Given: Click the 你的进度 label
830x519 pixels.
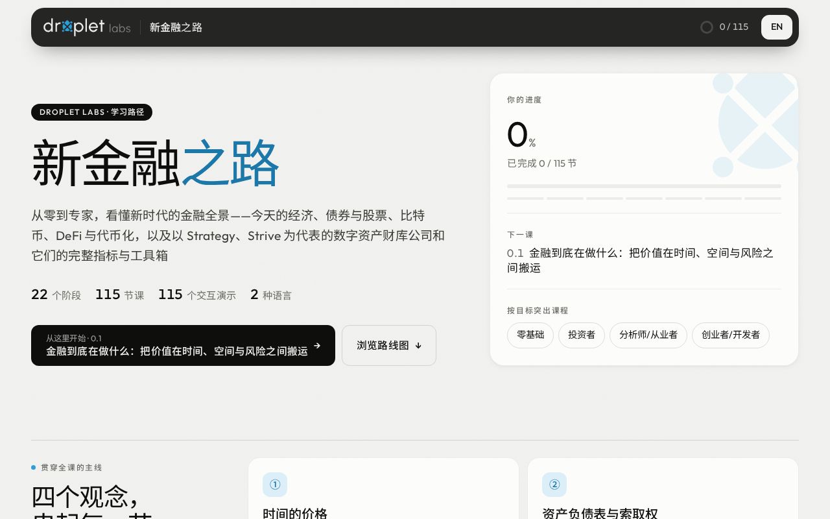Looking at the screenshot, I should click(524, 100).
